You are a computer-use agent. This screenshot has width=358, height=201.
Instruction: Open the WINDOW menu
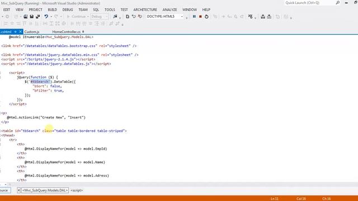point(190,9)
